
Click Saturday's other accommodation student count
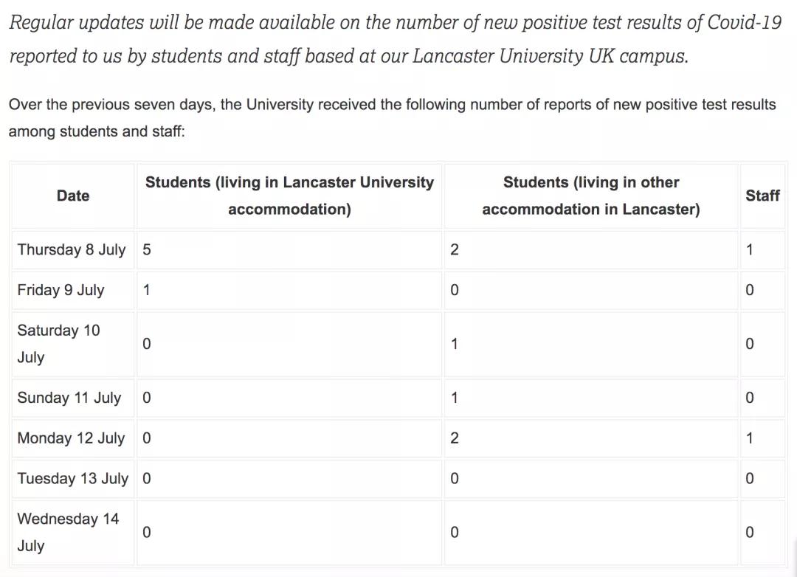(455, 344)
